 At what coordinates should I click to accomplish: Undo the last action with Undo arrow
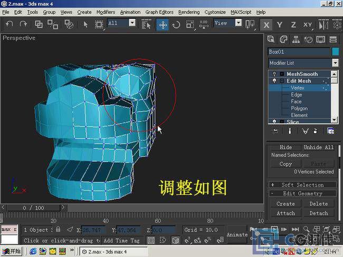pyautogui.click(x=9, y=24)
